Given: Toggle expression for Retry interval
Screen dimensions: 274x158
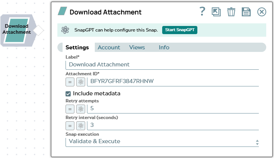Looking at the screenshot, I should [x=70, y=126].
